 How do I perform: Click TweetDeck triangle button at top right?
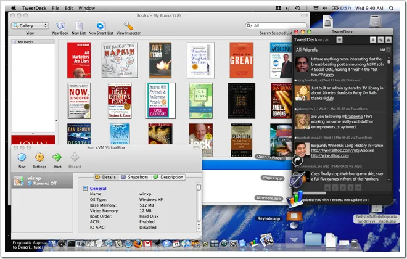[x=388, y=39]
